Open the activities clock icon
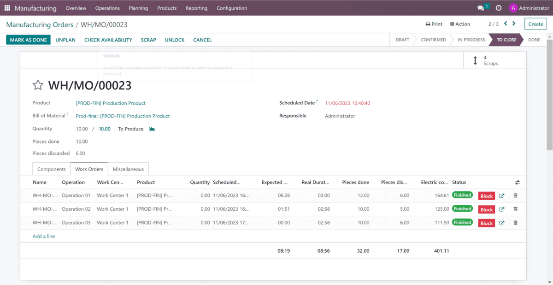553x285 pixels. point(498,8)
